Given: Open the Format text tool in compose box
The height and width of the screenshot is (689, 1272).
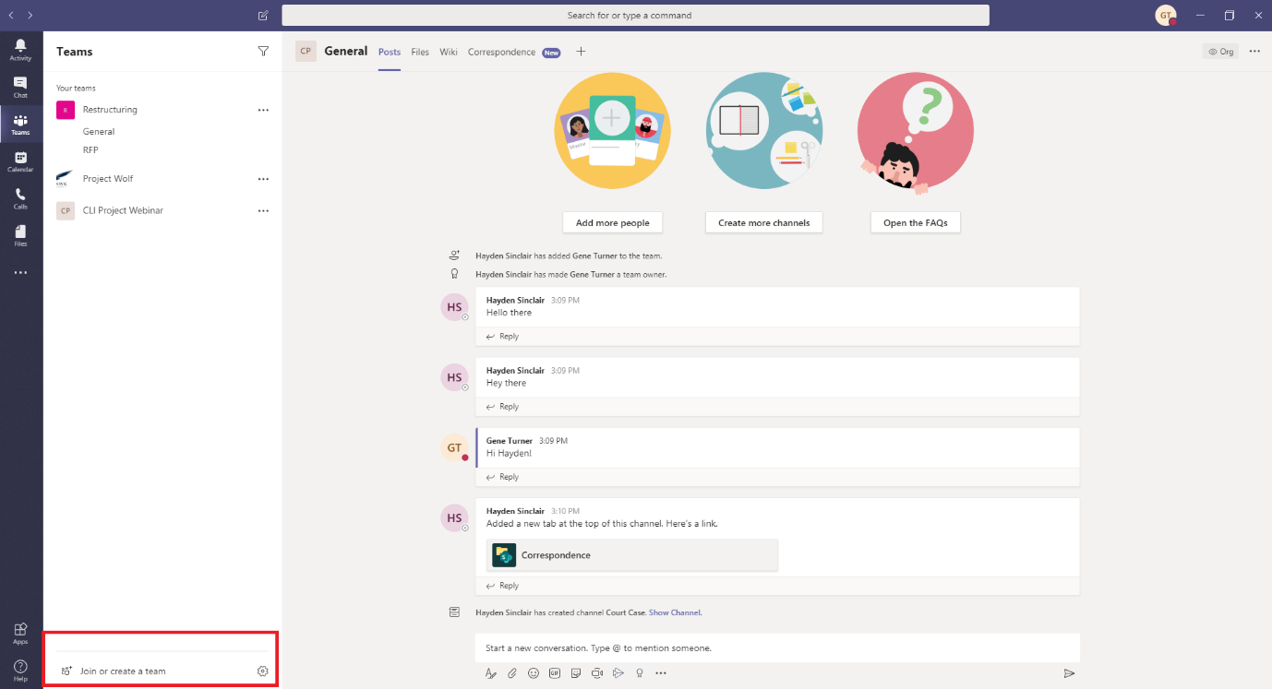Looking at the screenshot, I should (x=491, y=673).
